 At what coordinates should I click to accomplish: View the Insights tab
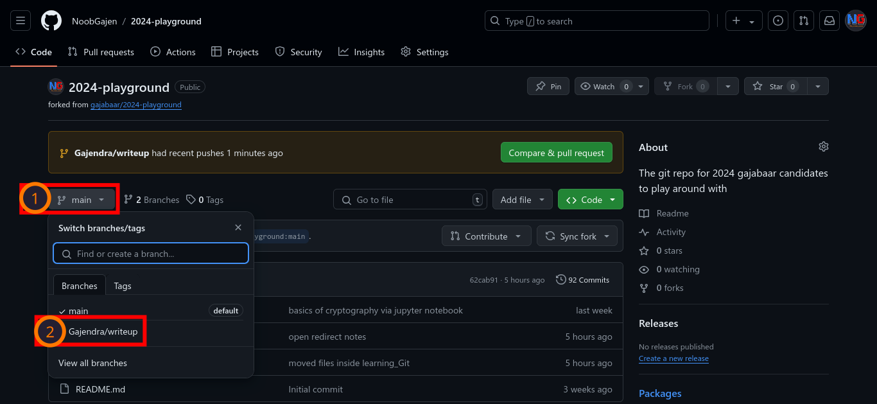click(x=362, y=52)
